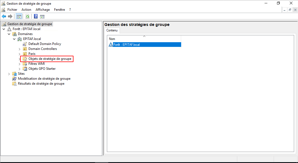Toggle the console tree pane toolbar icon
This screenshot has height=163, width=298.
point(19,16)
